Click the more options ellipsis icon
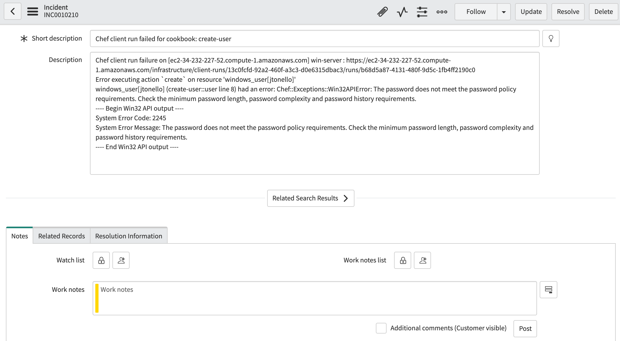The height and width of the screenshot is (341, 620). [x=442, y=11]
